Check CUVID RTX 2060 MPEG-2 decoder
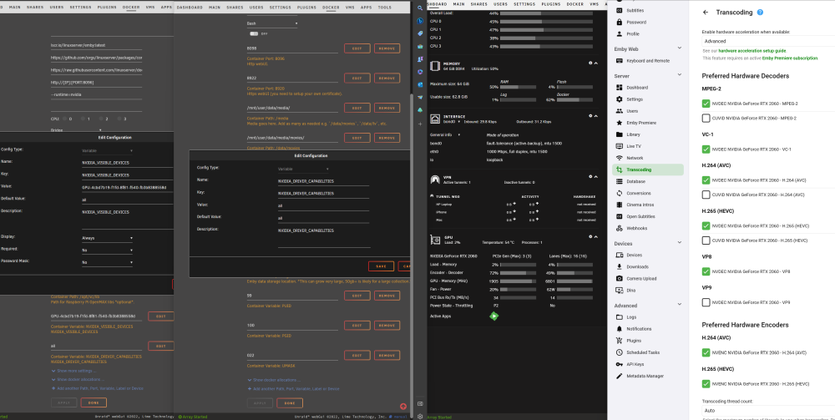The image size is (835, 420). click(706, 119)
